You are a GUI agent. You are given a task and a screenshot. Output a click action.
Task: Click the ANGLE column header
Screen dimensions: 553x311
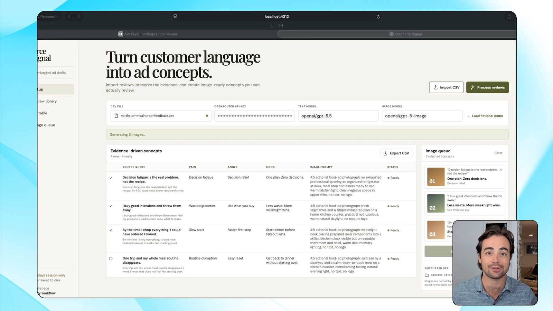coord(233,167)
